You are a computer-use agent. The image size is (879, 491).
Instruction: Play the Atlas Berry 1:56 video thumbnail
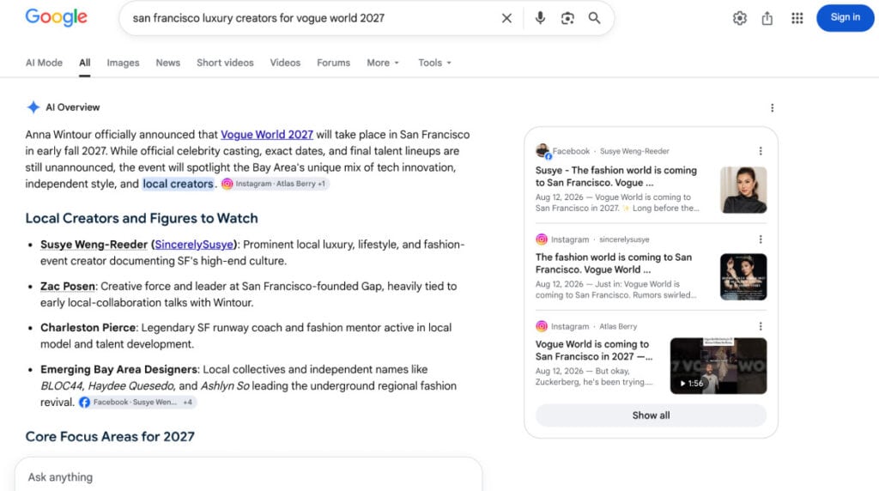click(x=718, y=366)
